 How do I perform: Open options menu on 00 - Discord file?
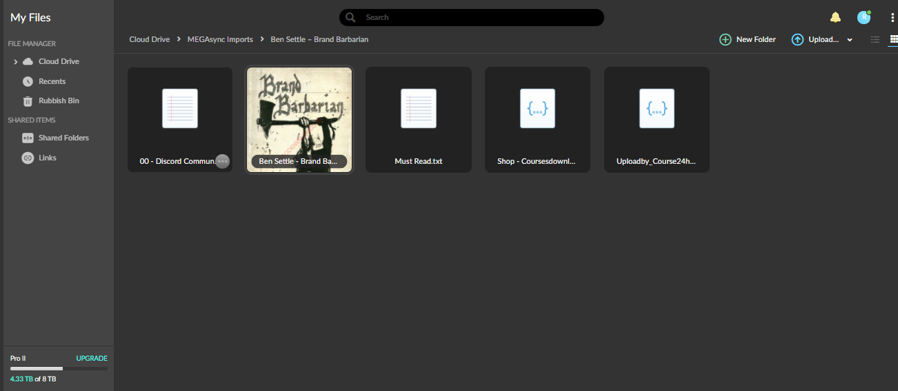(x=222, y=161)
